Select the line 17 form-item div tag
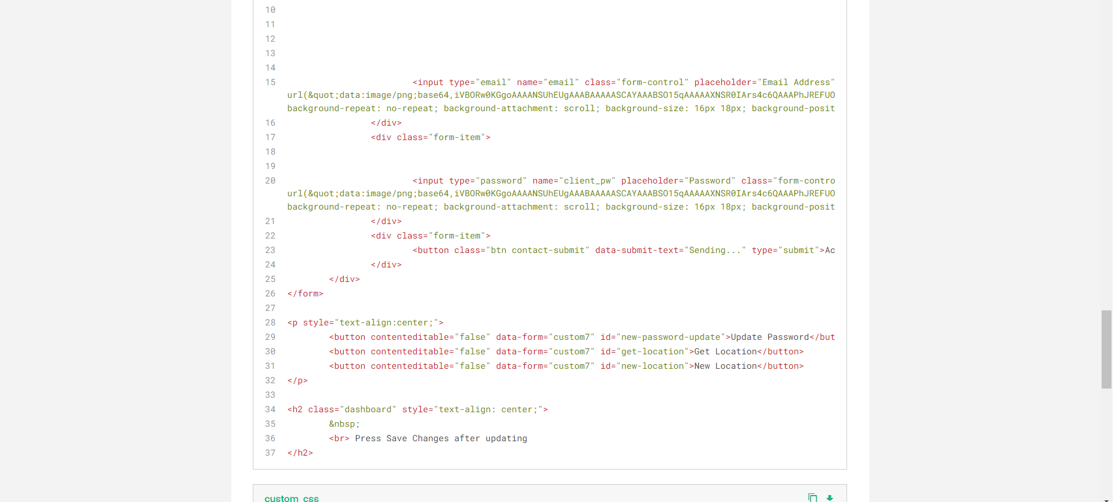Image resolution: width=1119 pixels, height=502 pixels. [x=431, y=137]
